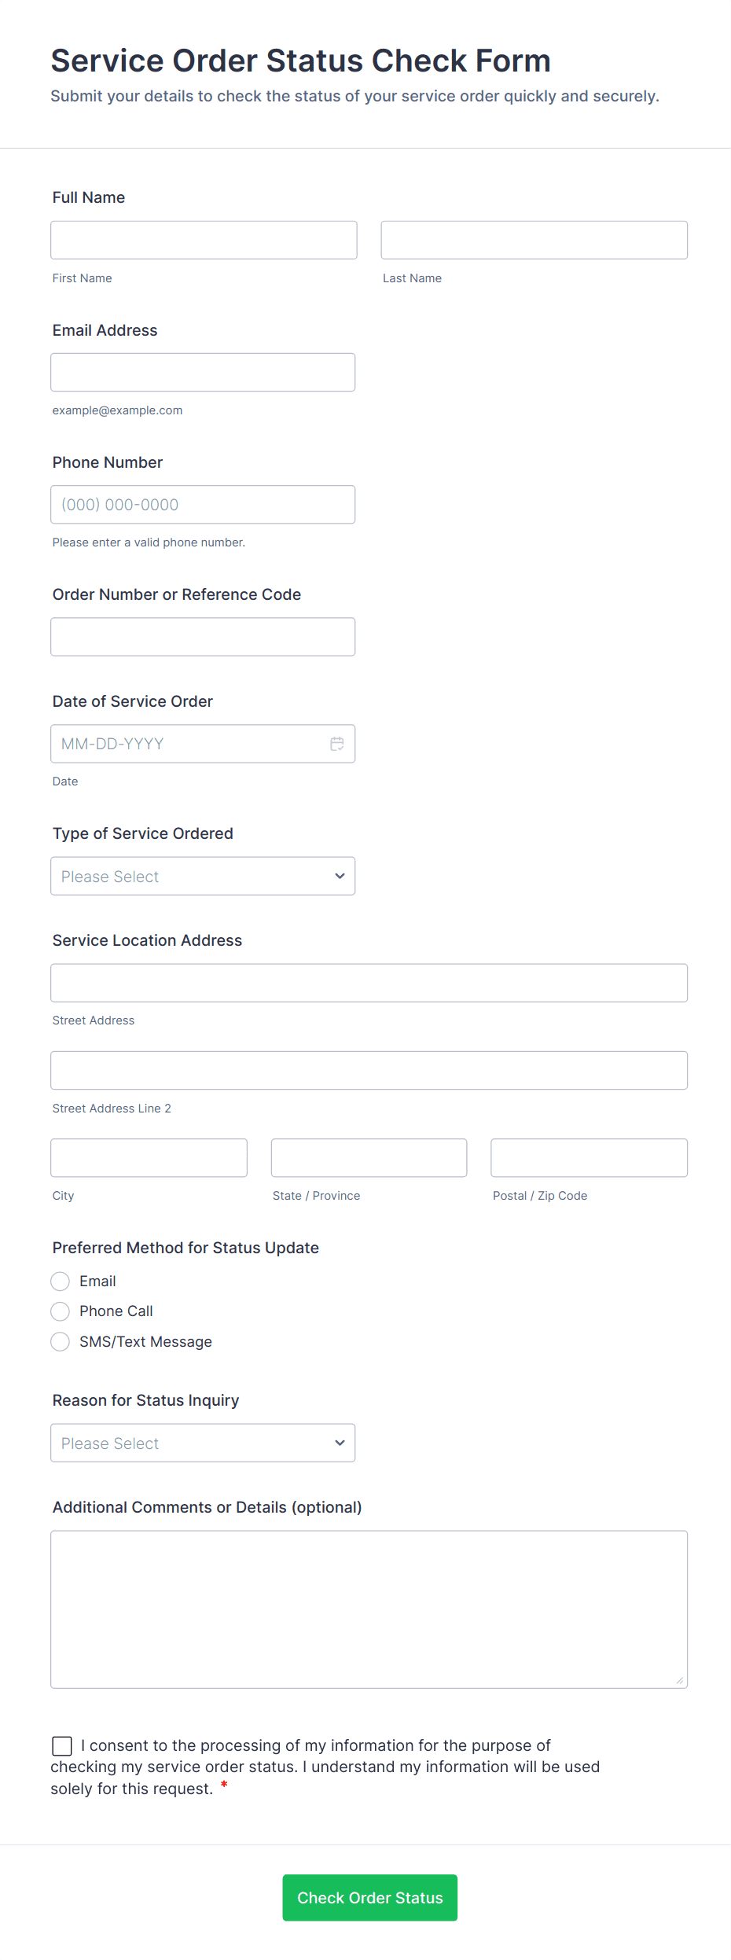Focus the City input box
731x1960 pixels.
[149, 1158]
